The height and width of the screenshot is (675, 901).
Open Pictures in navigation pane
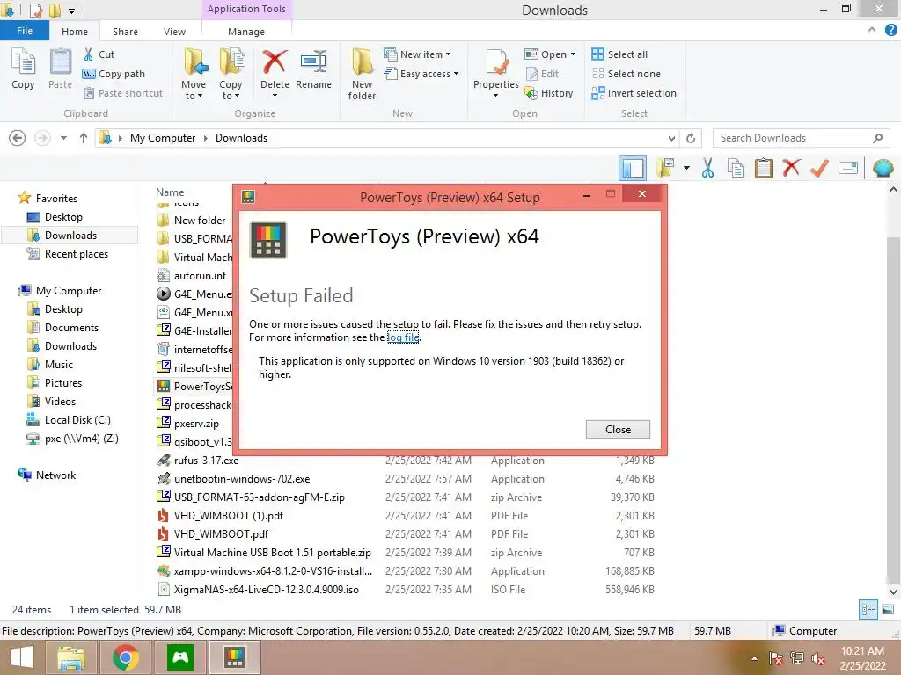pos(63,383)
